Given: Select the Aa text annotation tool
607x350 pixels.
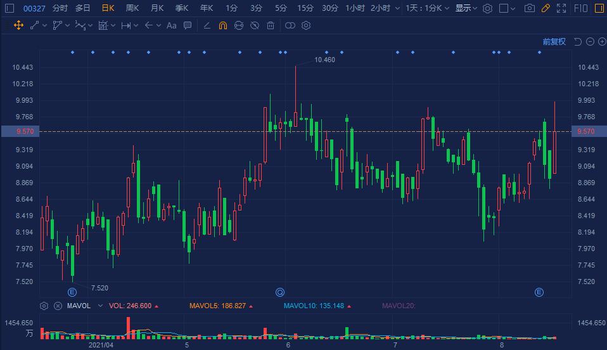Looking at the screenshot, I should [x=172, y=25].
